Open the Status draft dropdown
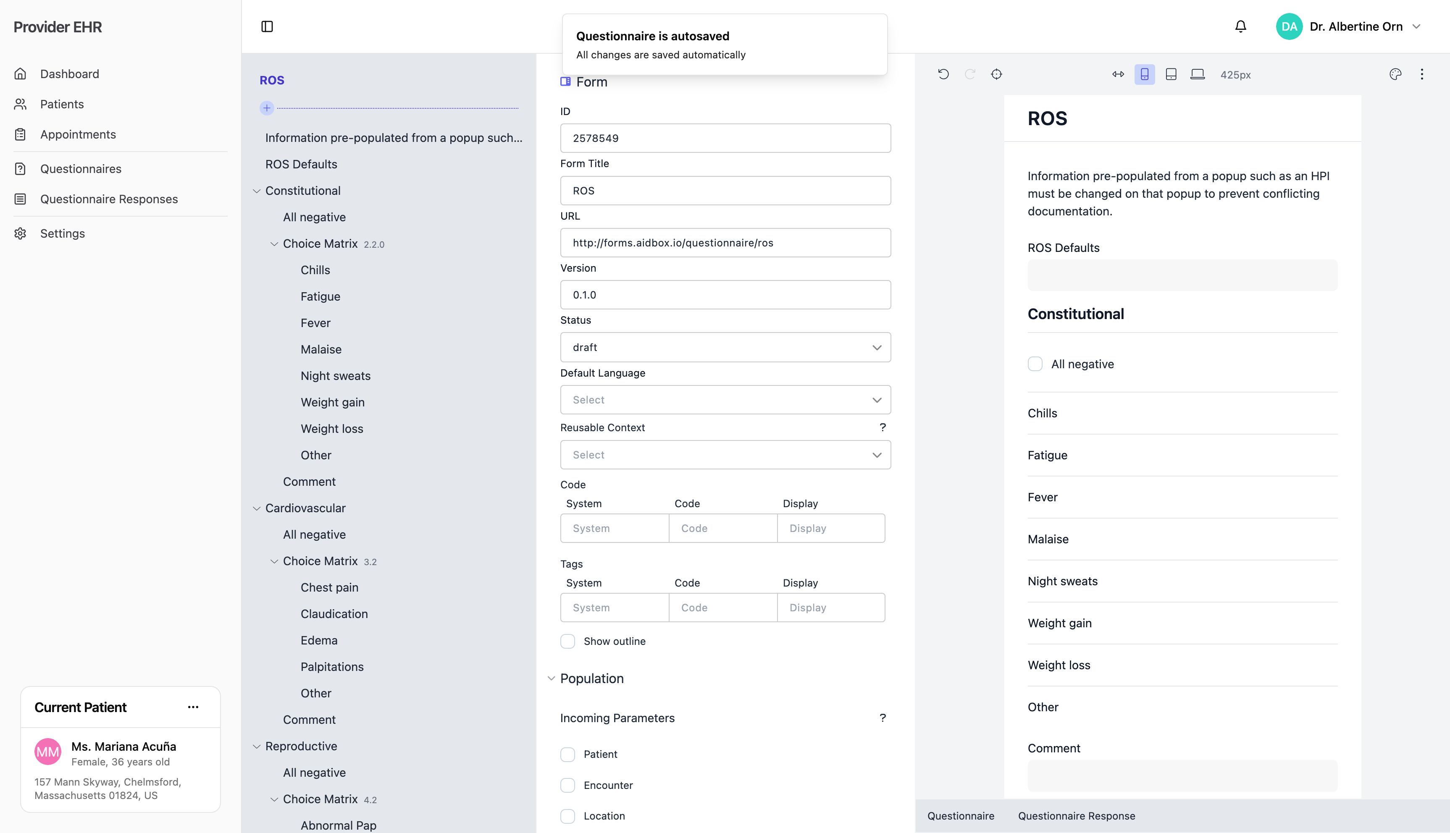Viewport: 1450px width, 833px height. click(725, 347)
